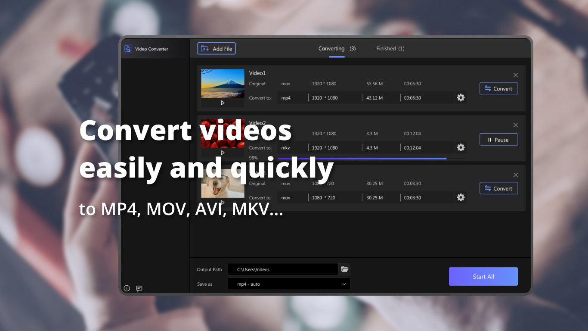Add a new file with Add File
The image size is (588, 331).
[217, 48]
